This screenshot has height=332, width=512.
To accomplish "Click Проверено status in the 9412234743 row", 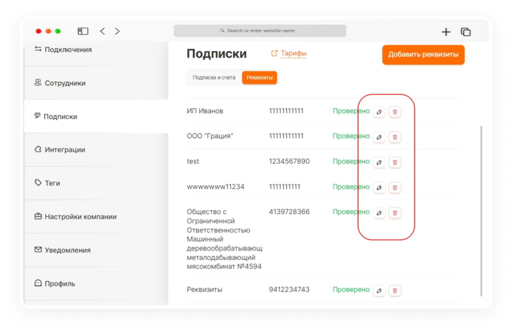I will [351, 289].
